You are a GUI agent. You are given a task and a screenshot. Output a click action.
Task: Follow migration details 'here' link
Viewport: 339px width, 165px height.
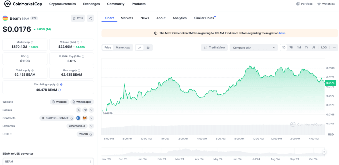282,33
